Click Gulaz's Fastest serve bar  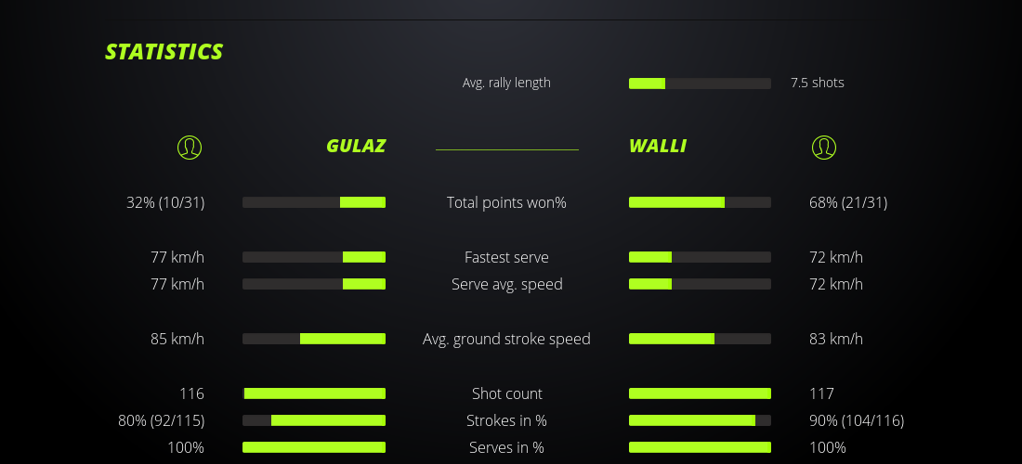[314, 257]
